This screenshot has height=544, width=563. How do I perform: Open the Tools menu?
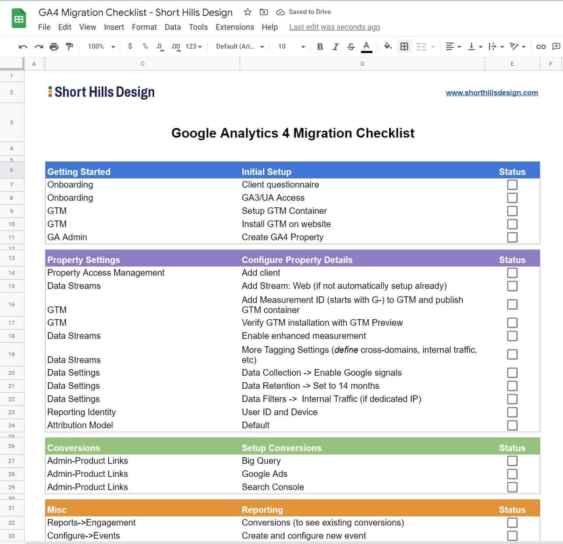[x=198, y=27]
